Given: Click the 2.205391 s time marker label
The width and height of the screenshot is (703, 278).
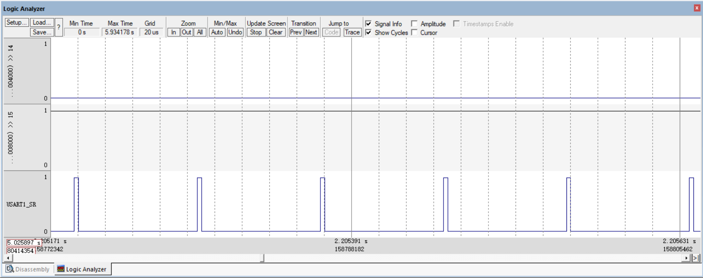Looking at the screenshot, I should (x=351, y=241).
